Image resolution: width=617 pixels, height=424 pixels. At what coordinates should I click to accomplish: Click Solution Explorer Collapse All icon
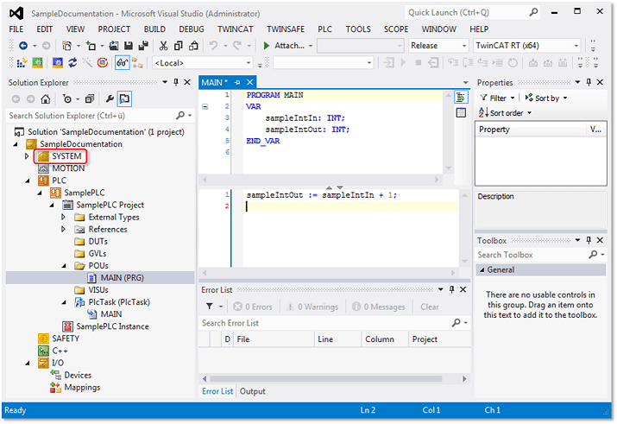point(90,98)
